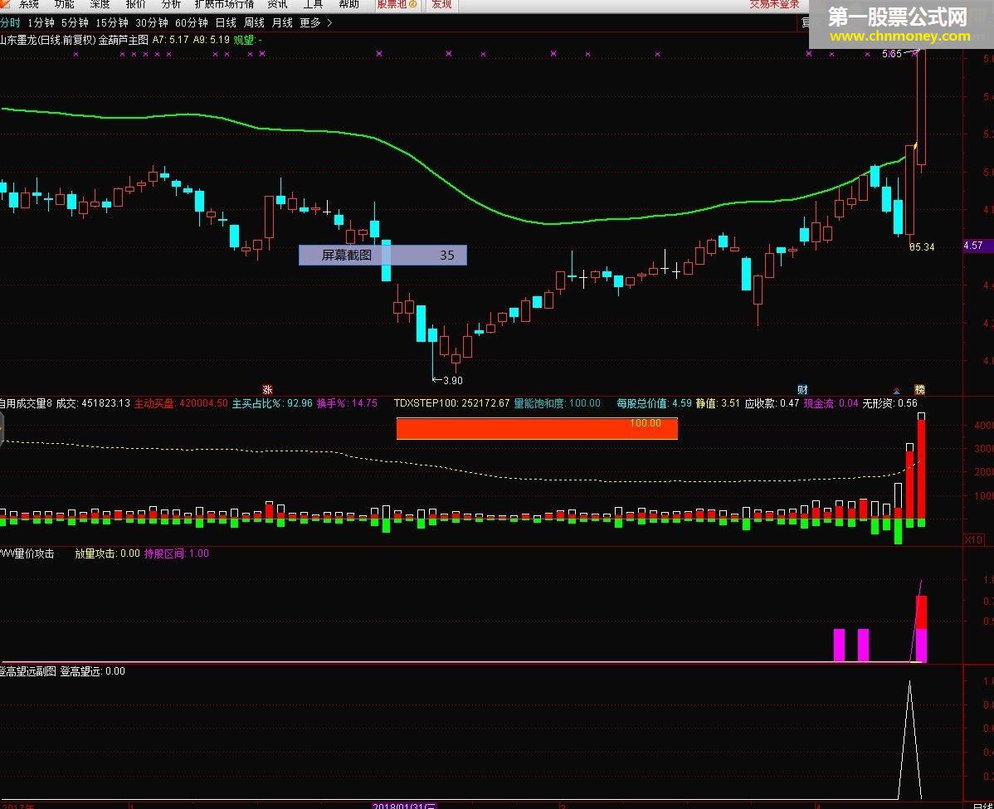Click the 榜 ranking marker icon
994x809 pixels.
(x=919, y=389)
